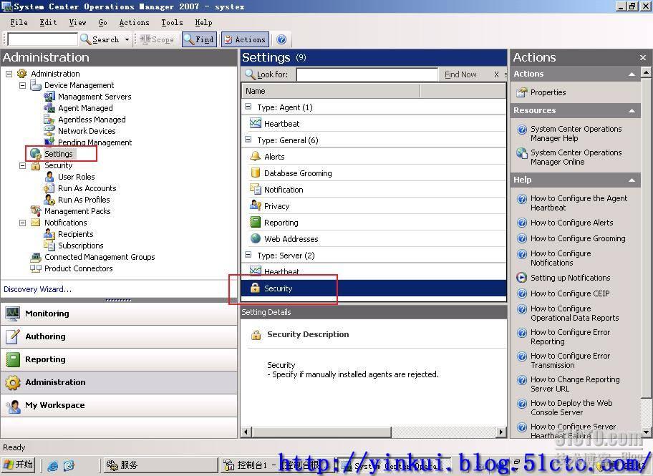
Task: Open Setting up Notifications help link
Action: [570, 277]
